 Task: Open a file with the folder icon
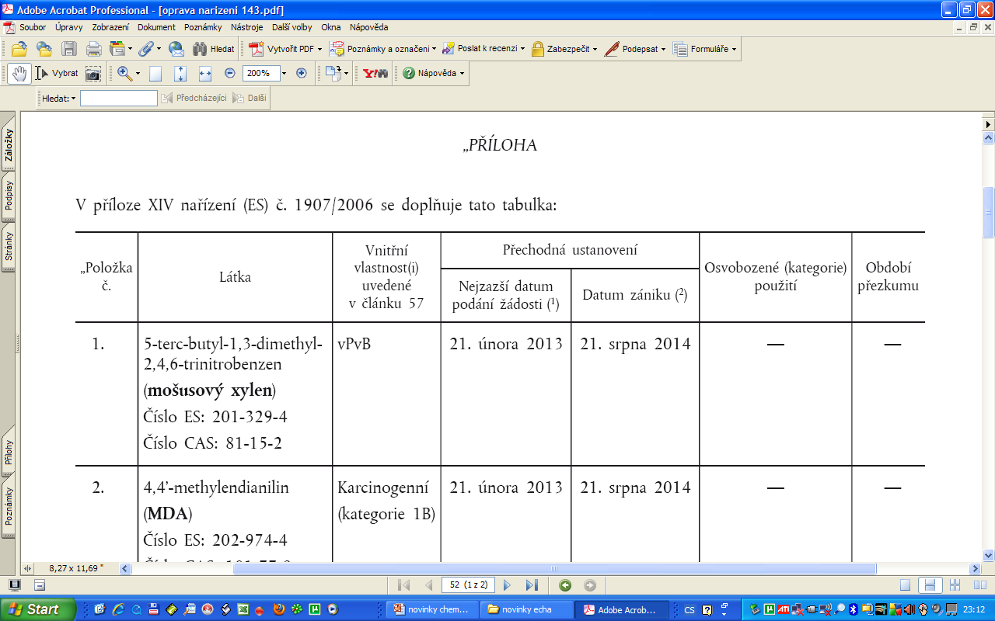[19, 49]
